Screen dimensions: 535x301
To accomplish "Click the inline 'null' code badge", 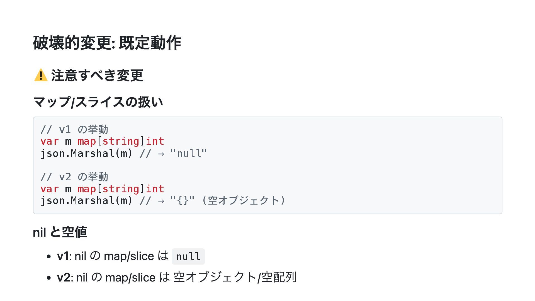I will (188, 256).
